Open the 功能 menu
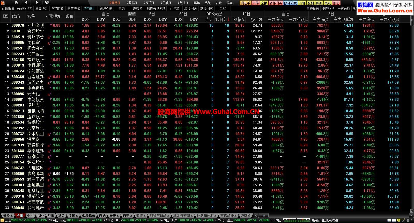This screenshot has width=414, height=223. click(218, 3)
